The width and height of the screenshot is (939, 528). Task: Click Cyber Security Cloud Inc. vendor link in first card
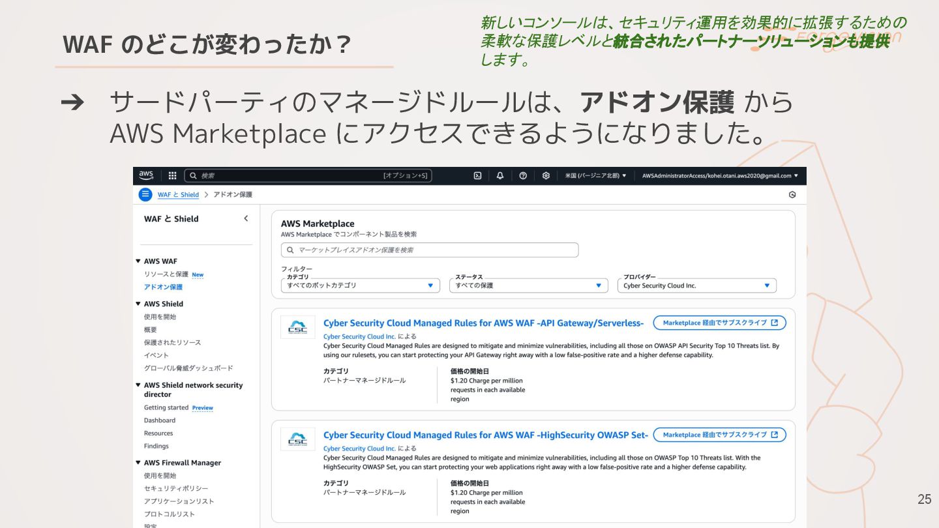click(x=359, y=336)
